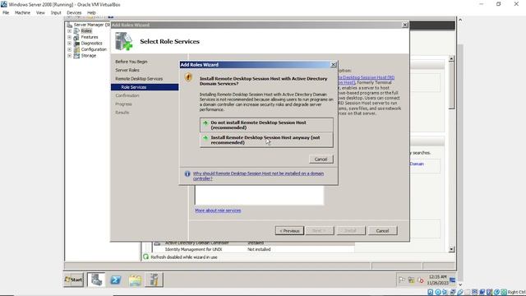Image resolution: width=526 pixels, height=296 pixels.
Task: Select Remote Desktop Services wizard step
Action: click(x=139, y=79)
